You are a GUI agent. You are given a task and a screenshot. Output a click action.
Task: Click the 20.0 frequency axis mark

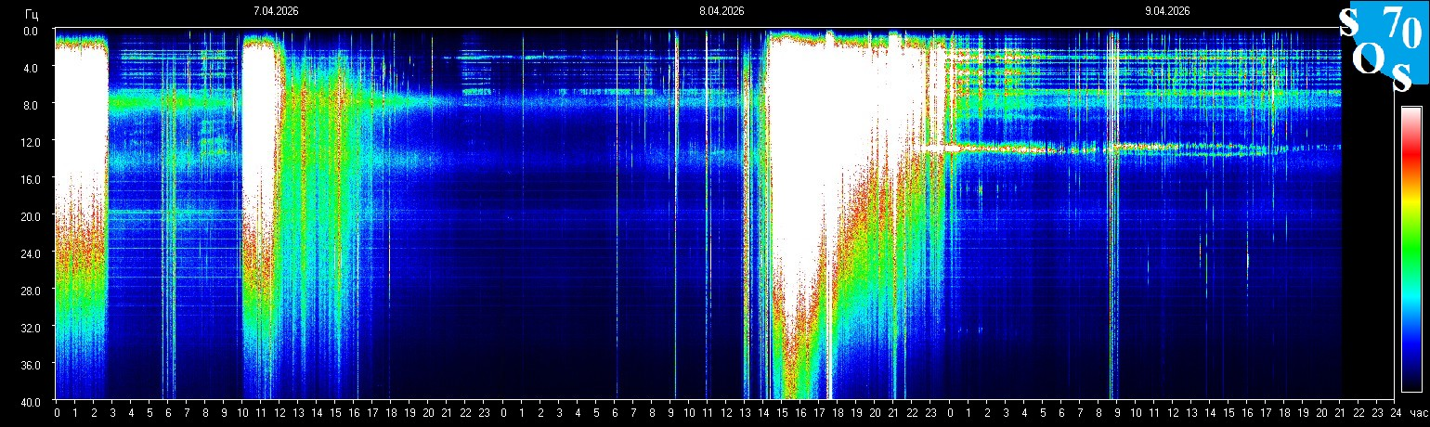tap(32, 216)
